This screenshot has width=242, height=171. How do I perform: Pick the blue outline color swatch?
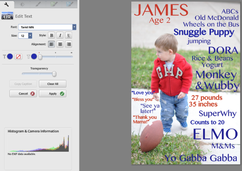[34, 57]
